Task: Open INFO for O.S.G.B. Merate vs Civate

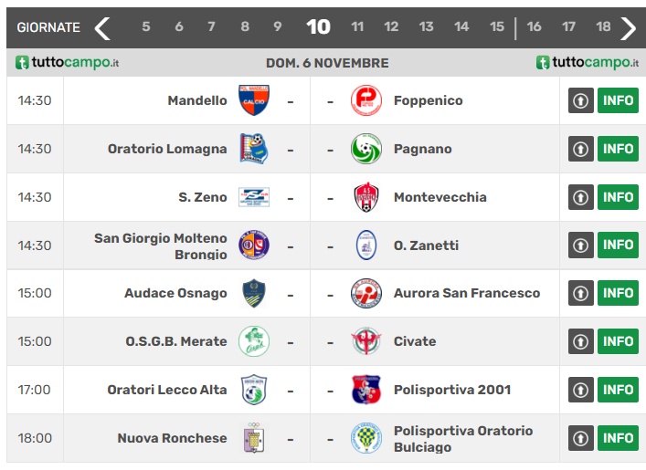Action: point(618,341)
